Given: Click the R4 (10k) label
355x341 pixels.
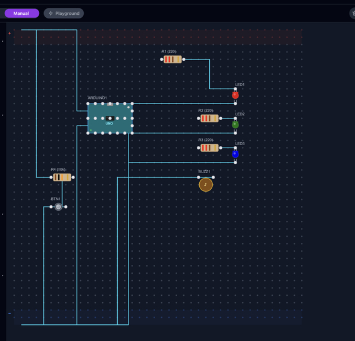Looking at the screenshot, I should [x=58, y=169].
